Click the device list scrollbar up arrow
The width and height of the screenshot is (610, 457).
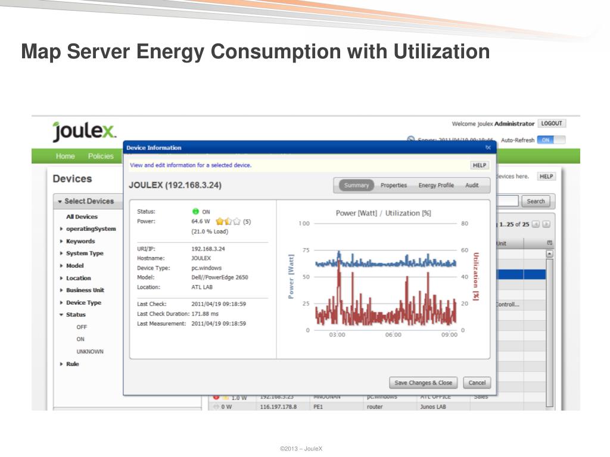pyautogui.click(x=549, y=253)
